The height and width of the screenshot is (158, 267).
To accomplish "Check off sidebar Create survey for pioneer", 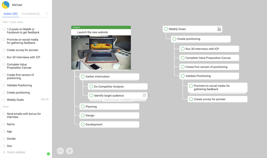I will tap(4, 50).
